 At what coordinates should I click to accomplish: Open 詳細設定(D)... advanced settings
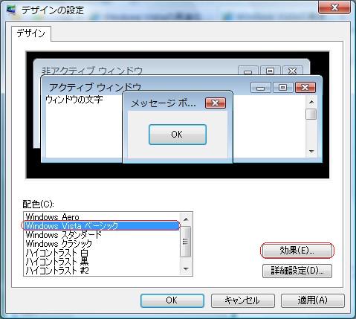point(297,271)
